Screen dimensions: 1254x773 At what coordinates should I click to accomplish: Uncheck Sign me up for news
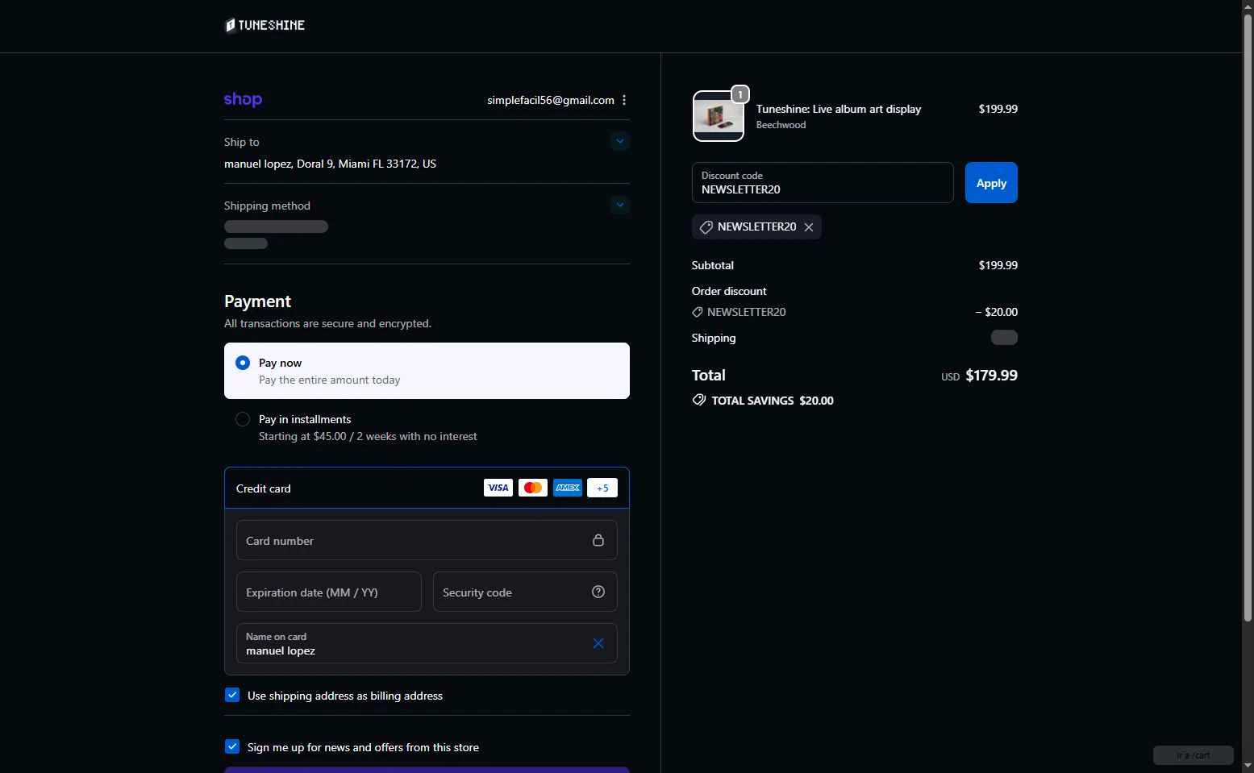pyautogui.click(x=232, y=746)
